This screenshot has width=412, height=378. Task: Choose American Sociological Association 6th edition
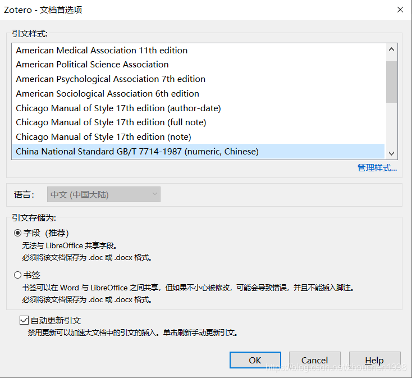pyautogui.click(x=198, y=94)
